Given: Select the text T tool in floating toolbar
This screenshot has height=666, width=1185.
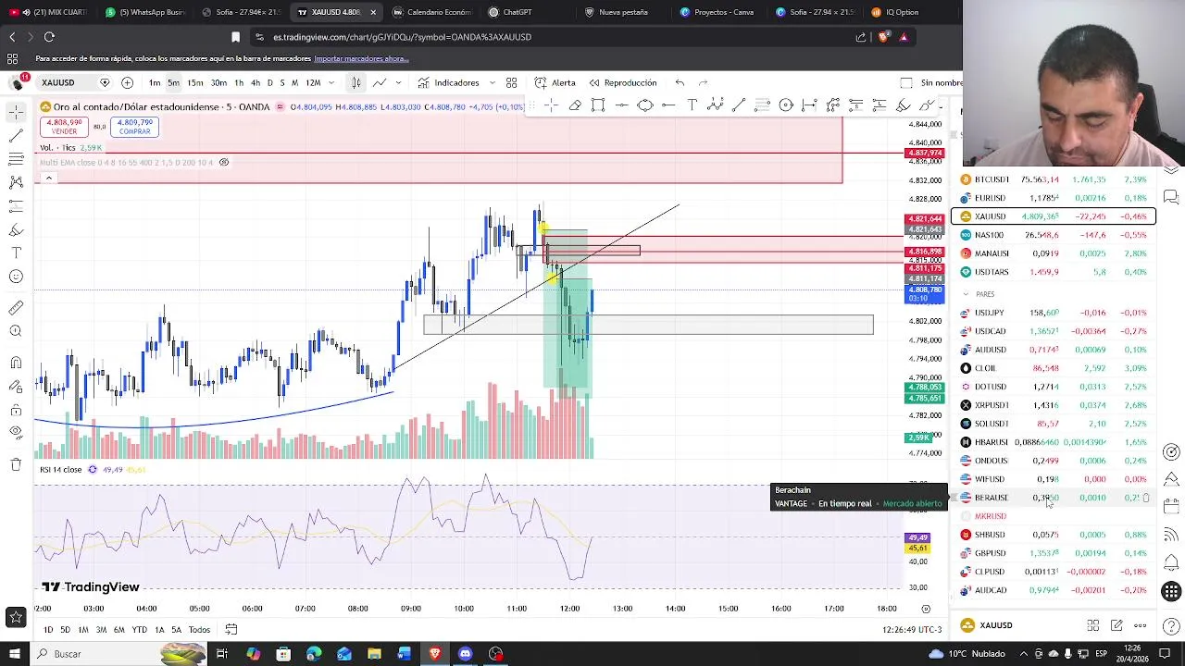Looking at the screenshot, I should [x=692, y=105].
